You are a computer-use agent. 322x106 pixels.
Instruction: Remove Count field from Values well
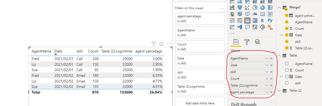tap(271, 79)
